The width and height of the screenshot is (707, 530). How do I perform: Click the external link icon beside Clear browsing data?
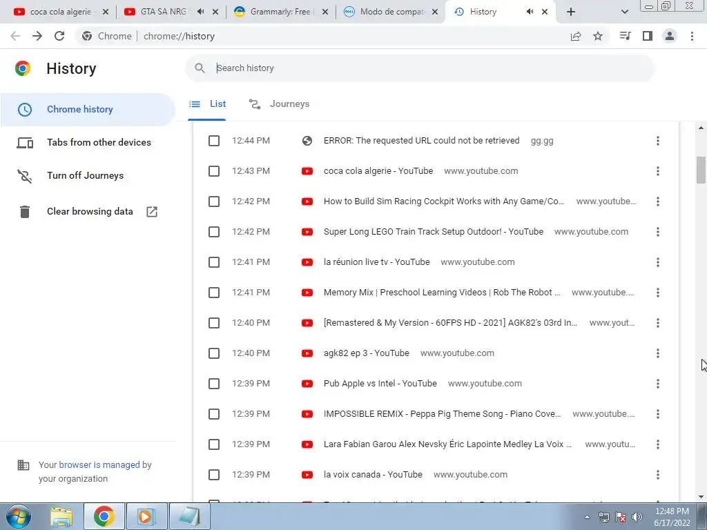tap(152, 211)
